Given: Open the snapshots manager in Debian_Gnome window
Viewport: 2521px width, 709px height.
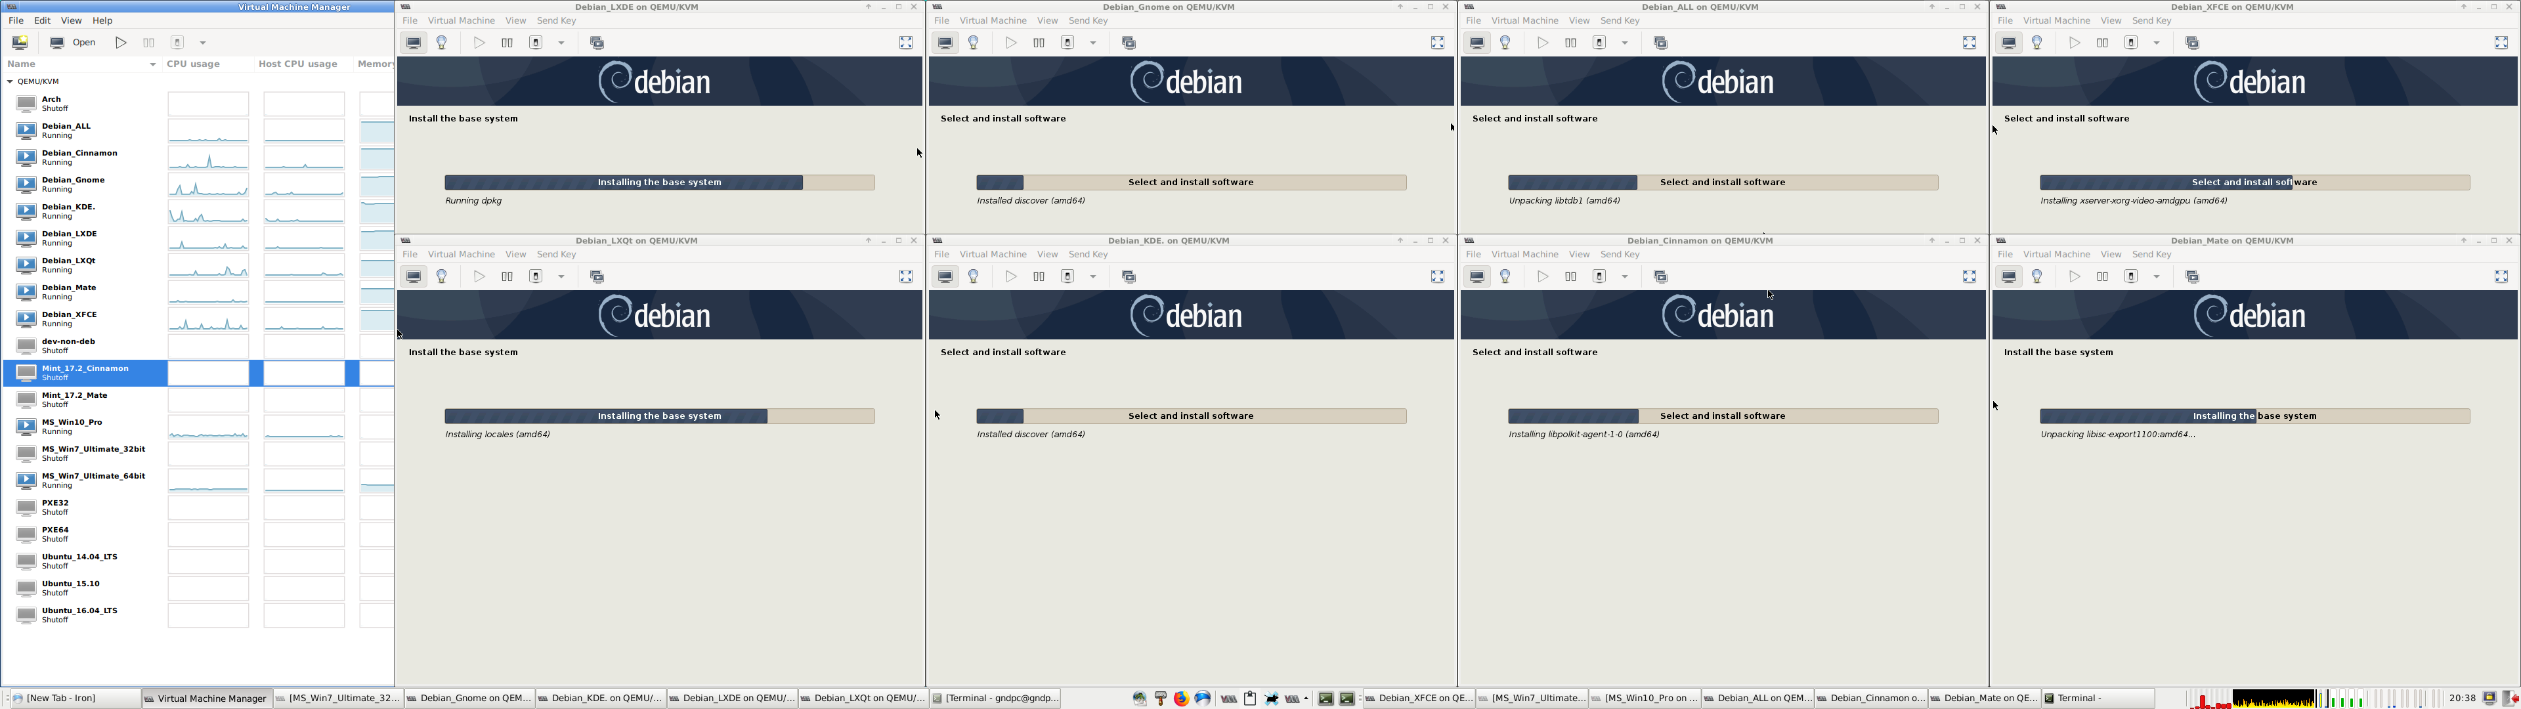Looking at the screenshot, I should [1129, 42].
